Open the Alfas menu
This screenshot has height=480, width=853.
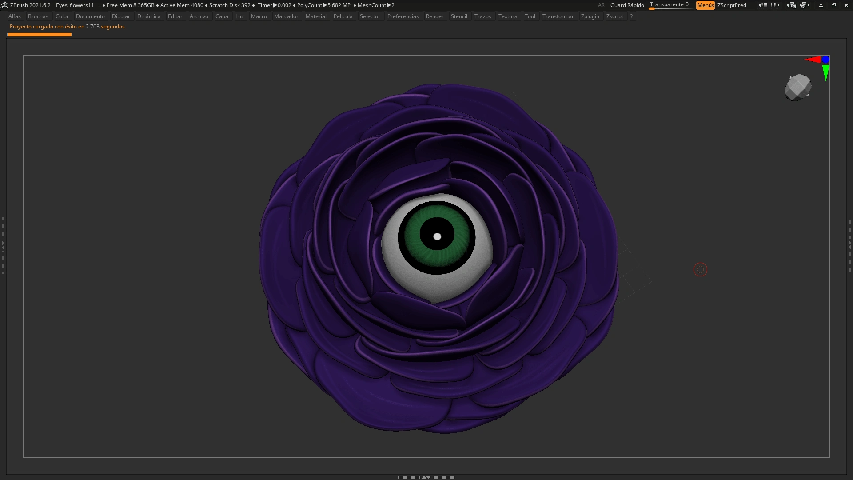click(x=15, y=16)
